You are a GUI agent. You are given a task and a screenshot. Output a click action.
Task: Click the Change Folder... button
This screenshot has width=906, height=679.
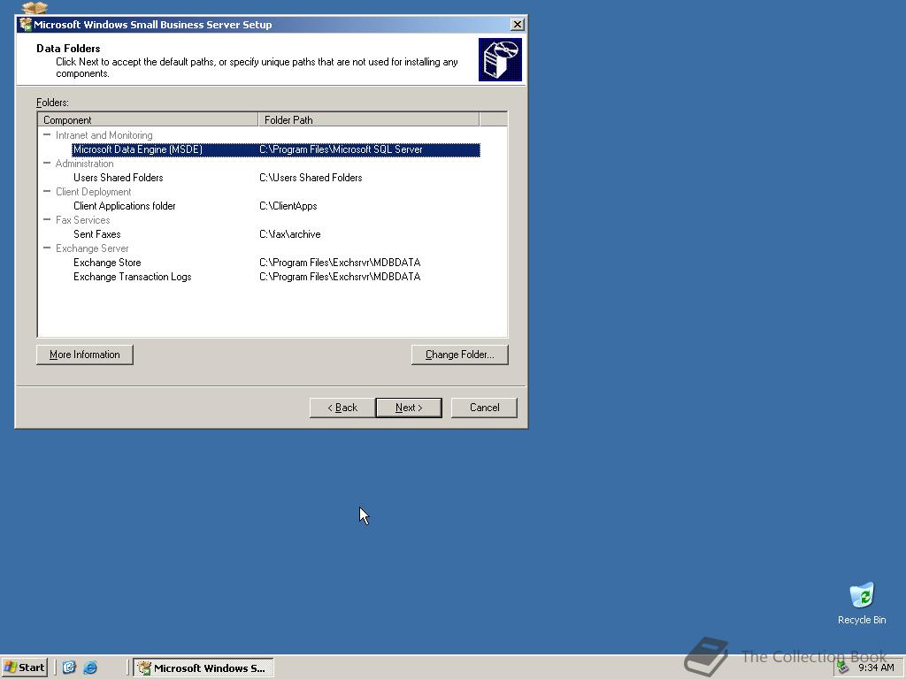click(460, 355)
